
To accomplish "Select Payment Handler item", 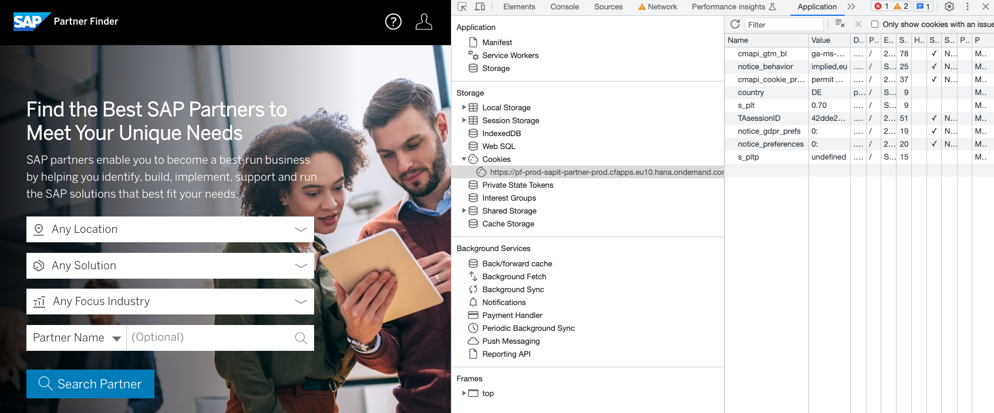I will (x=512, y=315).
